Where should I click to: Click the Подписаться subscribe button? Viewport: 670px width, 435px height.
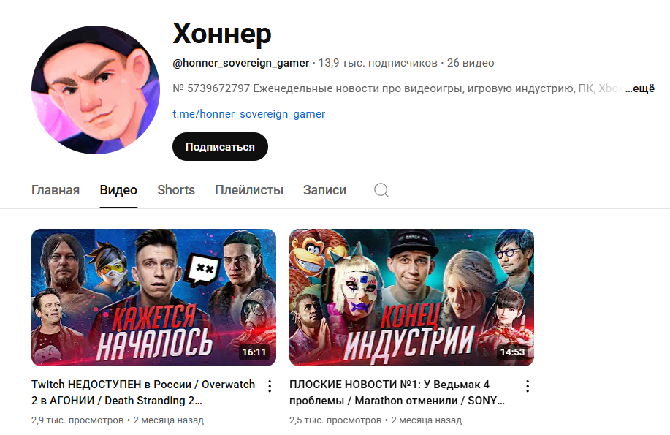[220, 147]
